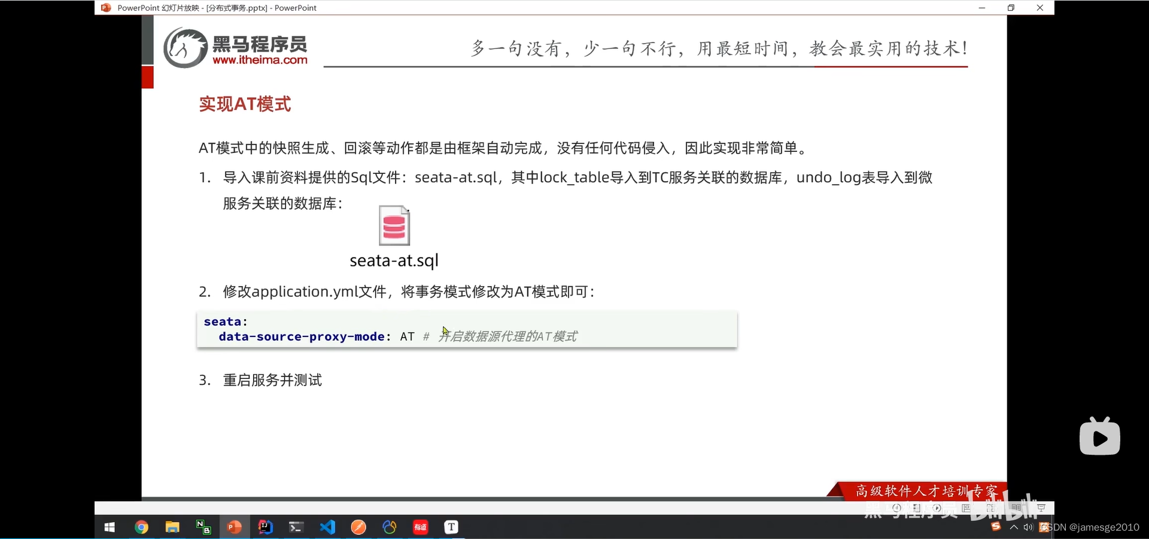The height and width of the screenshot is (539, 1149).
Task: Click the comment '开启数据源代理的AT模式'
Action: (507, 336)
